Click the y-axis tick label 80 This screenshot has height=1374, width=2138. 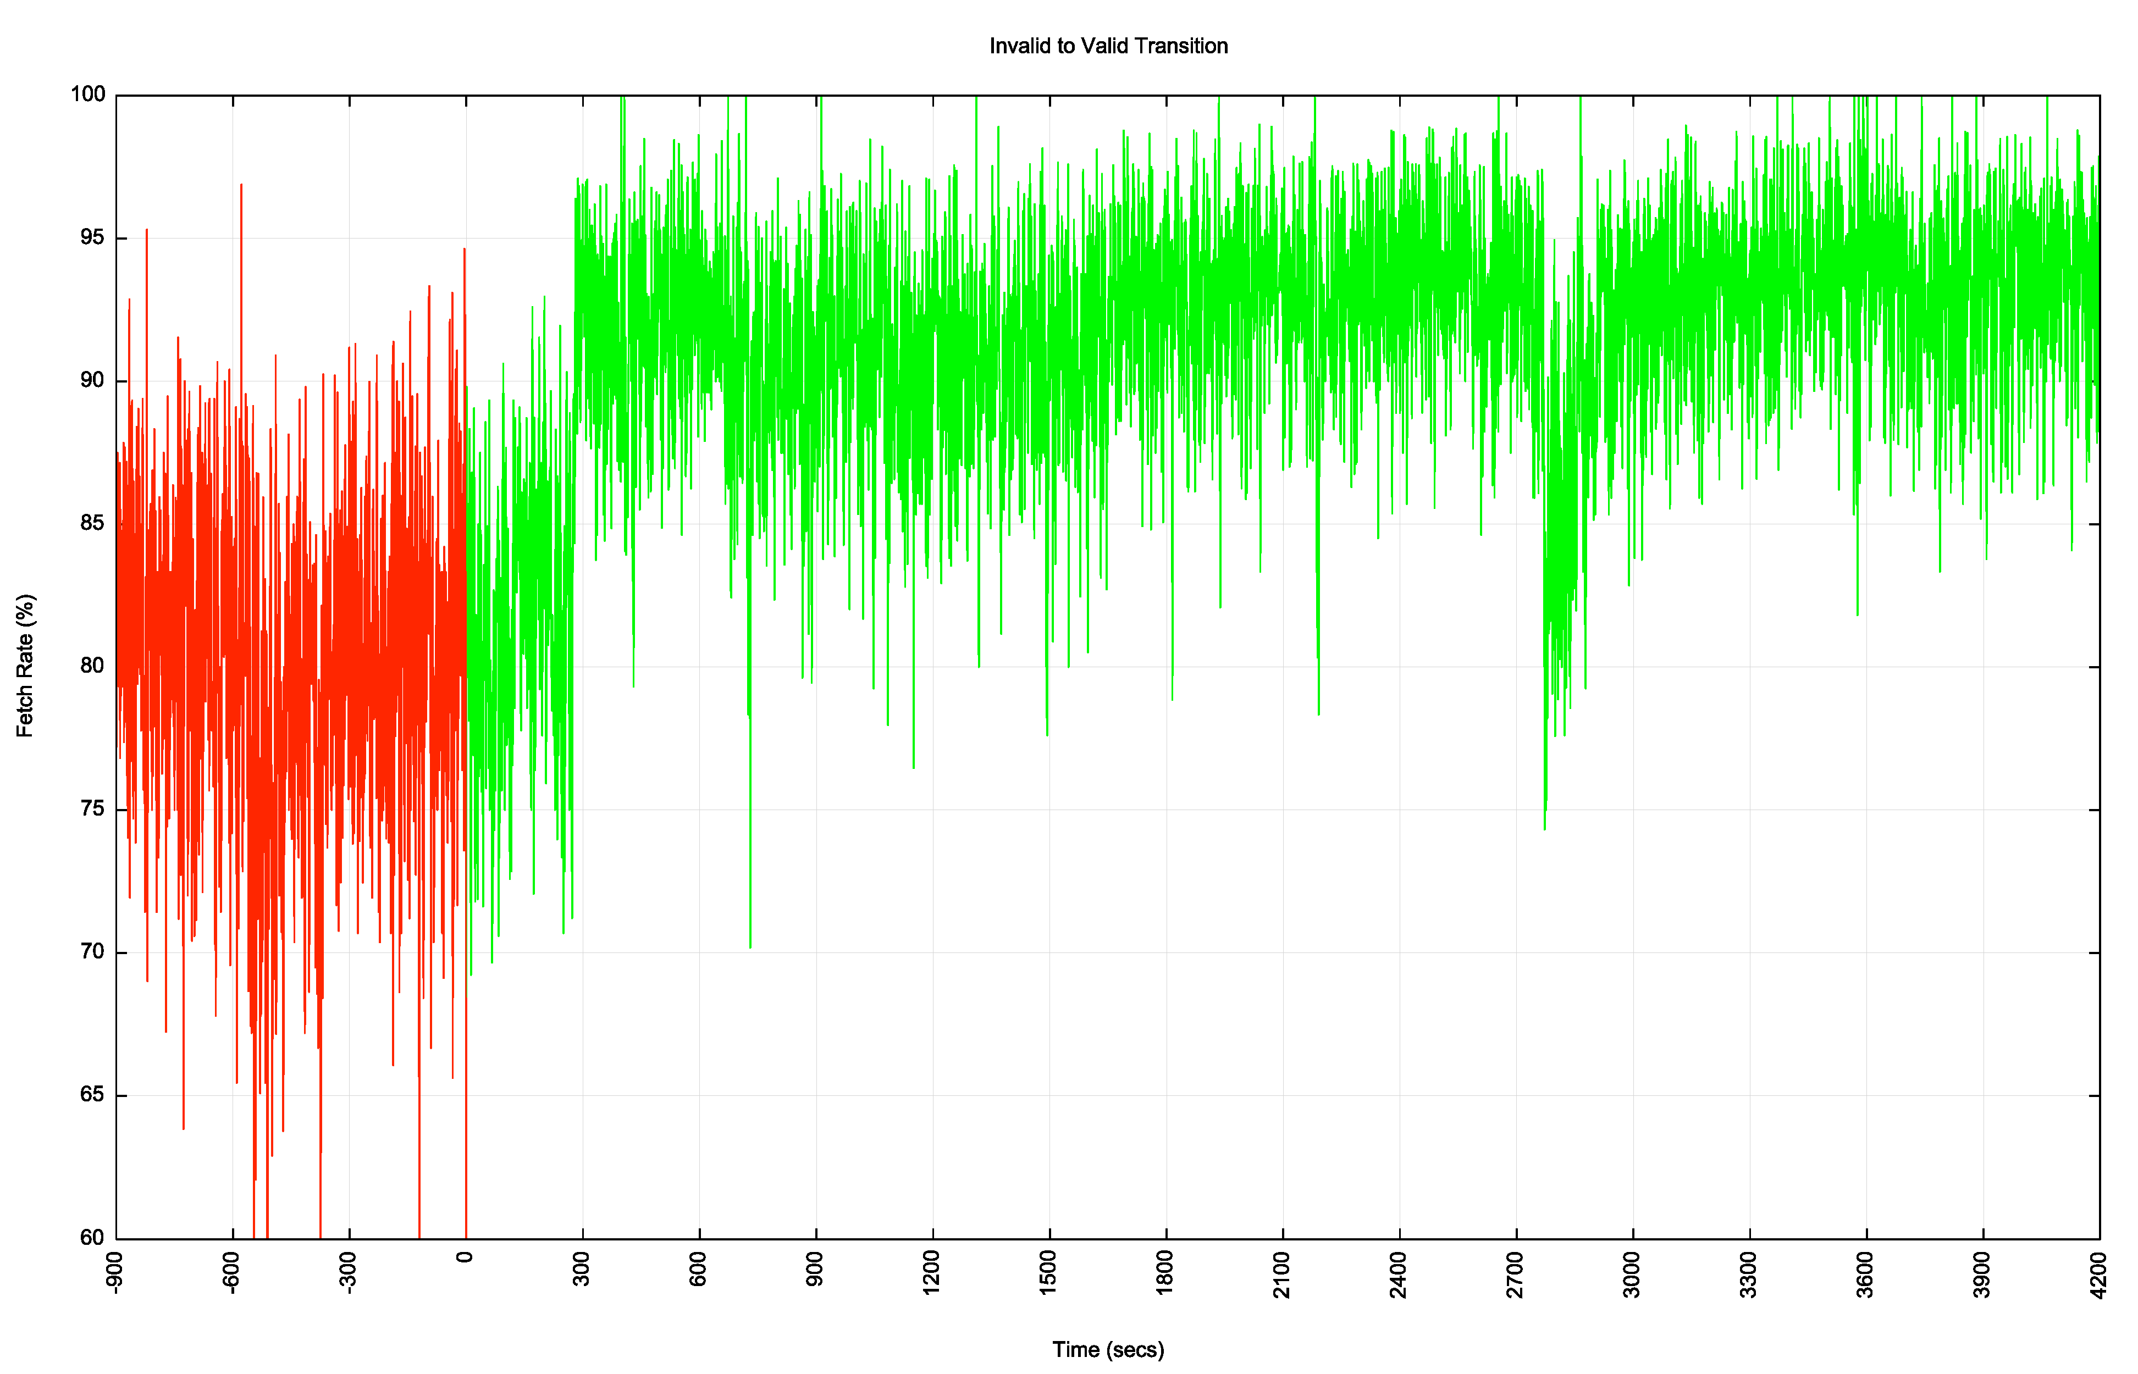(92, 666)
